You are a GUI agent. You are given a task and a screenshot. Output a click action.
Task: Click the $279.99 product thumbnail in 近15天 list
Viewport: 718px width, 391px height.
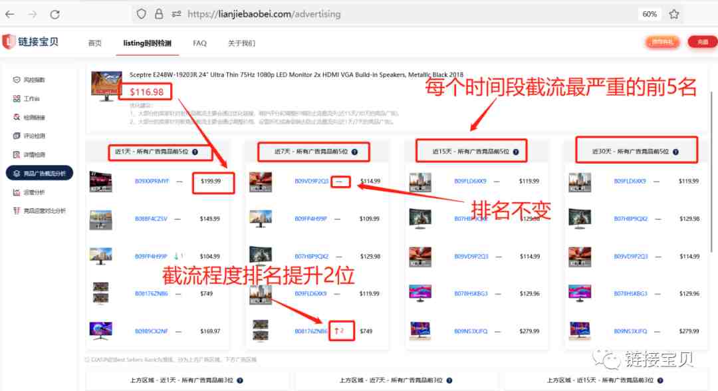[420, 330]
